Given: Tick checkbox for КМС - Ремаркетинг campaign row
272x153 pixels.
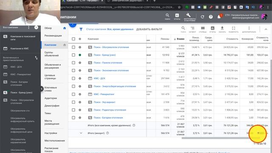Looking at the screenshot, I should pos(74,94).
